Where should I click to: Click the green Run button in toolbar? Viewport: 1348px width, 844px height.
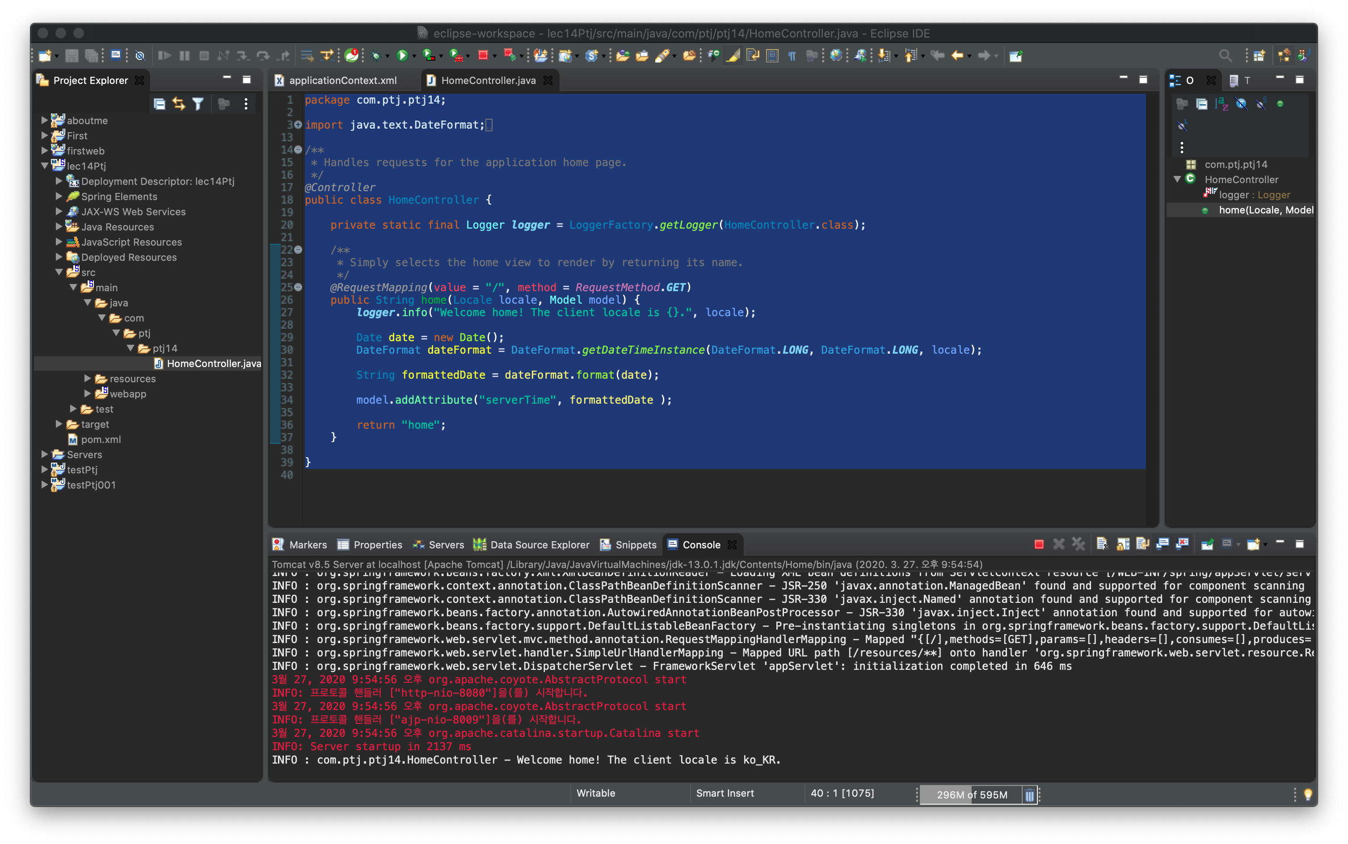click(x=402, y=55)
